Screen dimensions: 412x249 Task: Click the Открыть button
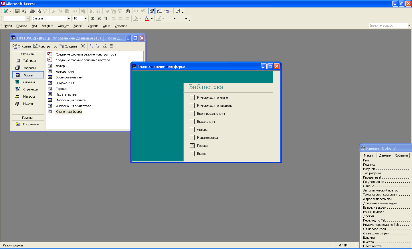click(22, 46)
